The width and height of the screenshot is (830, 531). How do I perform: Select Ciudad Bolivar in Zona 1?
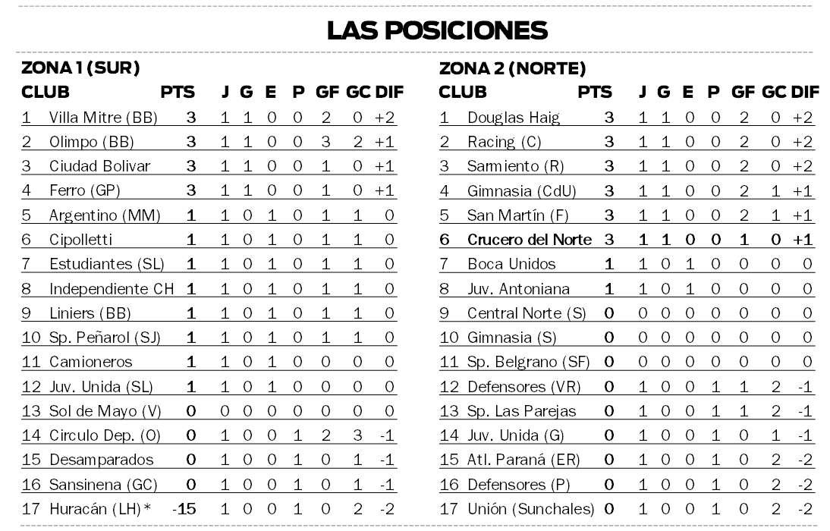99,165
